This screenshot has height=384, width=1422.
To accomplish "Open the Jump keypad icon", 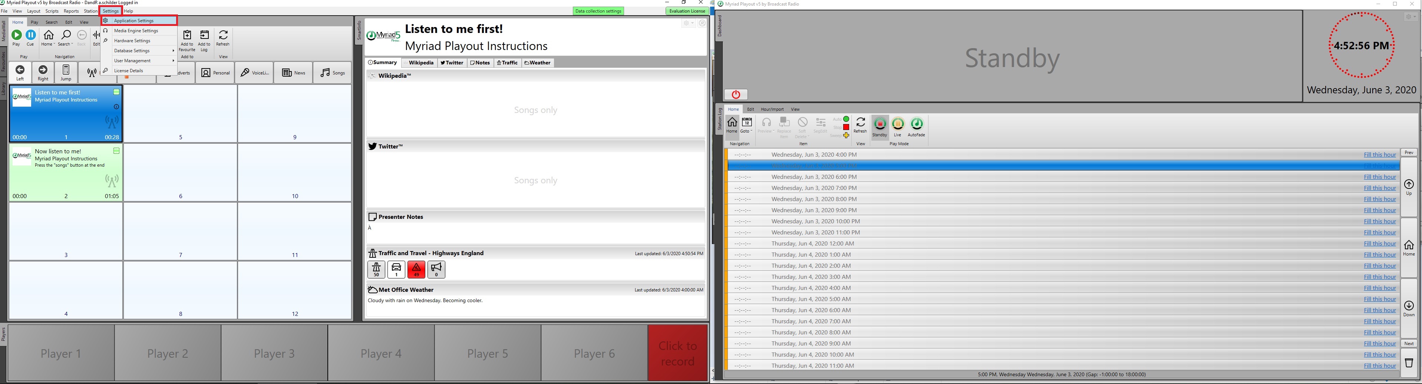I will click(x=66, y=73).
